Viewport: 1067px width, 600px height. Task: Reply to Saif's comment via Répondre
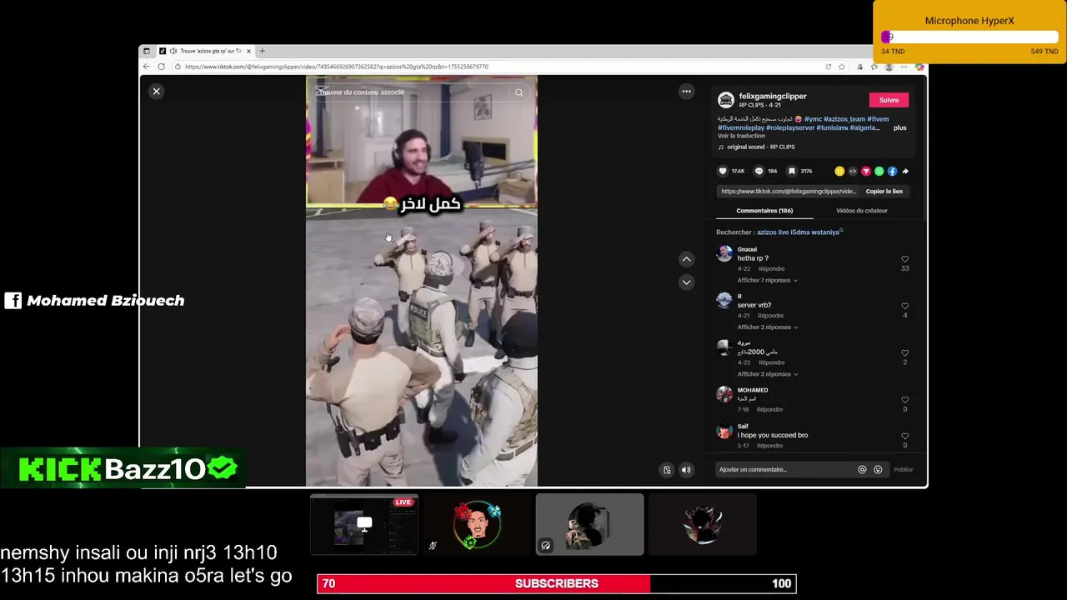(769, 446)
